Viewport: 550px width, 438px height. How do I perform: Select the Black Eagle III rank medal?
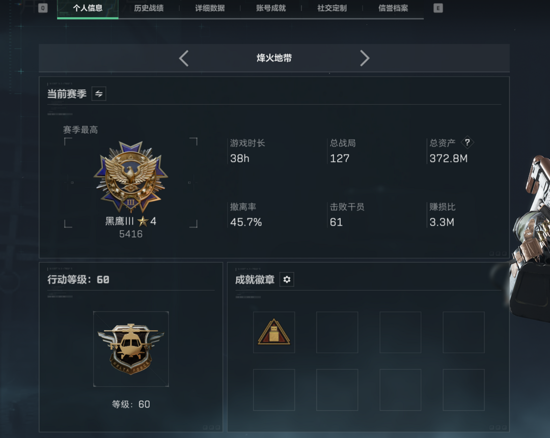tap(131, 177)
